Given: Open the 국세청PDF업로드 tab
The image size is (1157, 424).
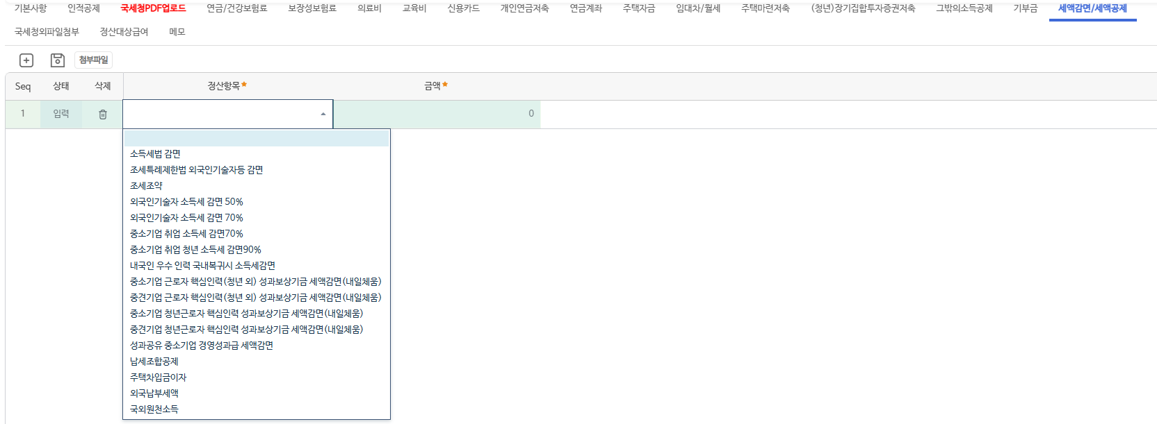Looking at the screenshot, I should point(153,8).
